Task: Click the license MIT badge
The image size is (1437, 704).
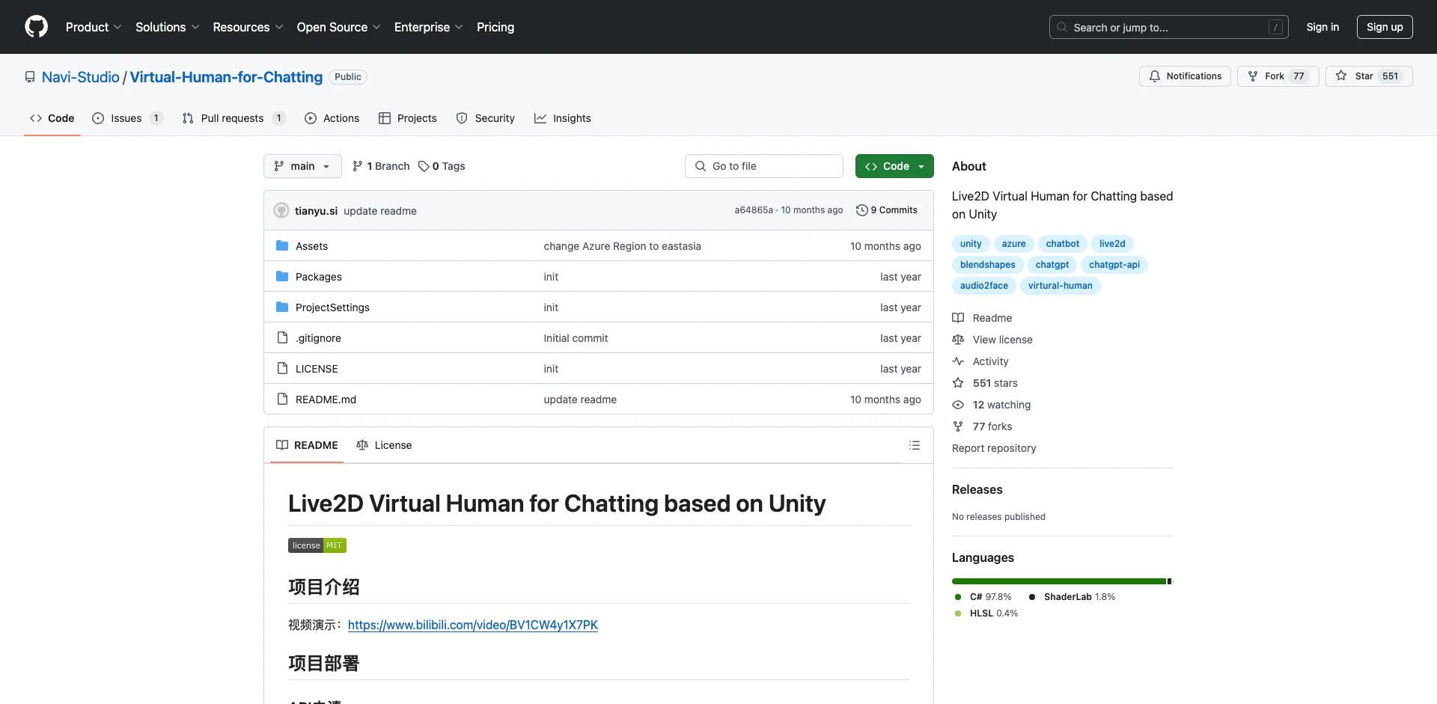Action: [317, 545]
